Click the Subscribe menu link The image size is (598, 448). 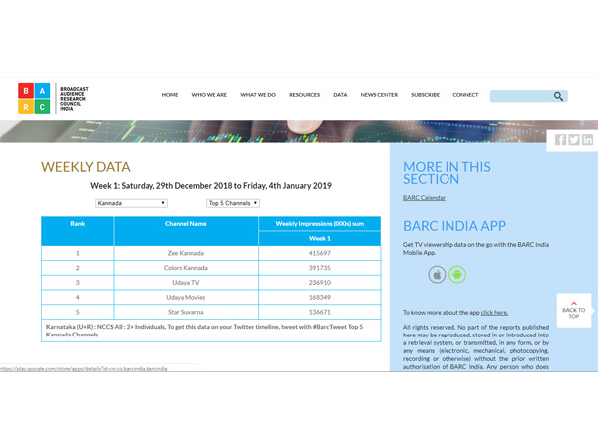tap(425, 95)
